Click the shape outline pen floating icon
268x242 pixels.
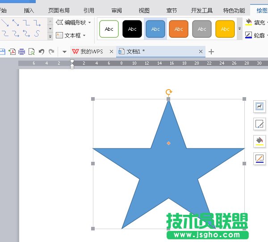260,158
